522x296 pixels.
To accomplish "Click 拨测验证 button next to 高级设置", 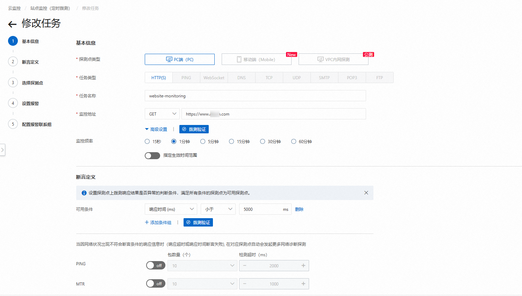I will (194, 129).
